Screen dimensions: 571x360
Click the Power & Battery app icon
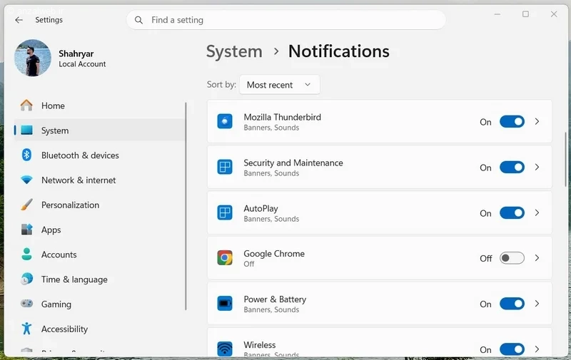coord(225,304)
